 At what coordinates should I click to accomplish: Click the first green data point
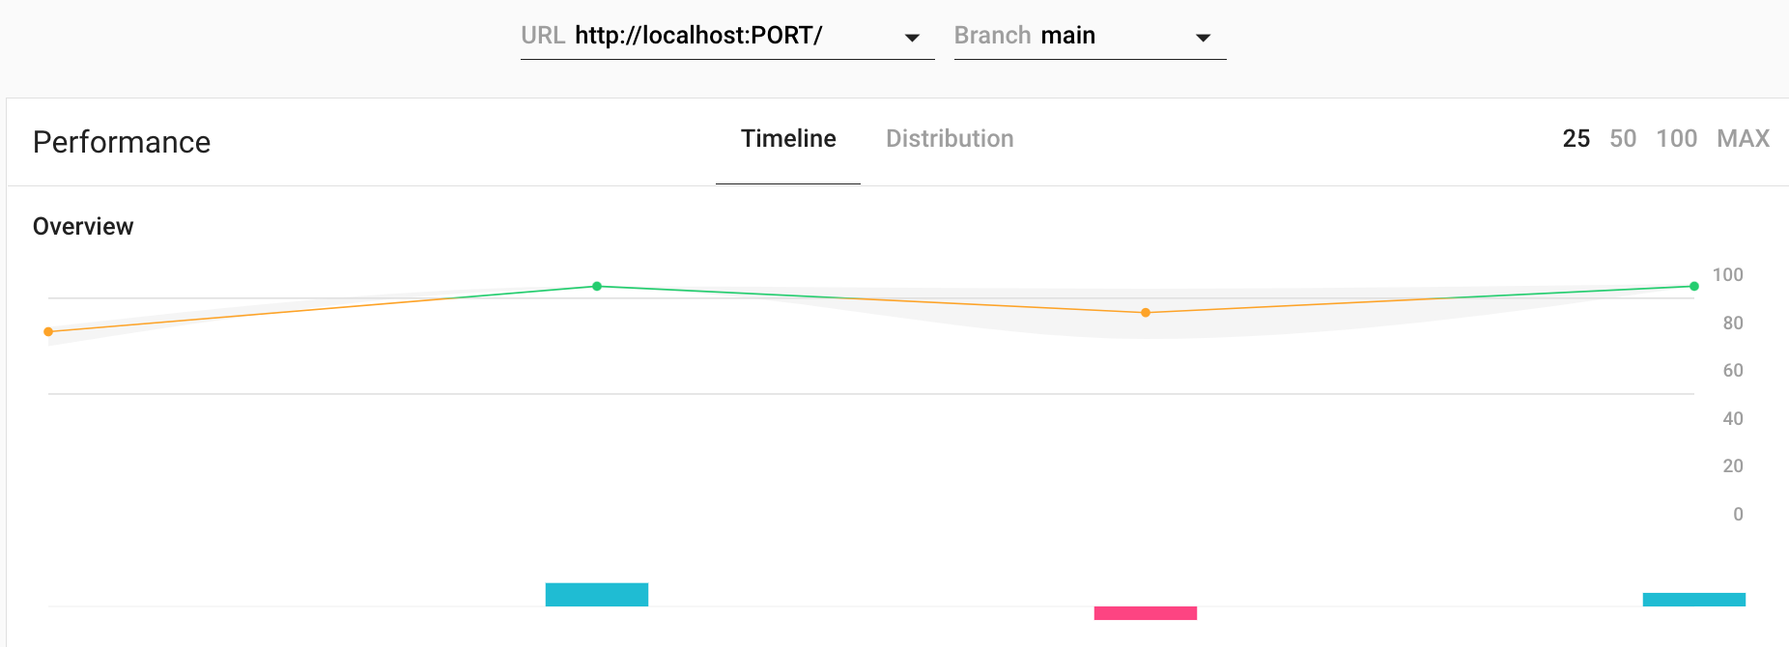point(597,286)
